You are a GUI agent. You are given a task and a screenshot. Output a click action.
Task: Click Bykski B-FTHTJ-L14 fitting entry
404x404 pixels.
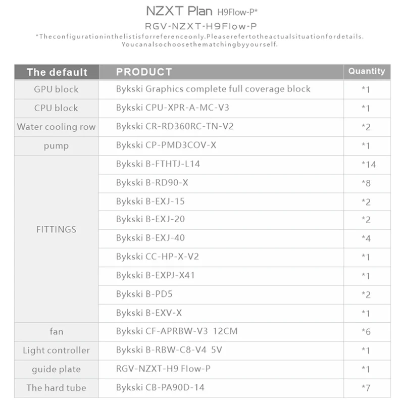[158, 164]
